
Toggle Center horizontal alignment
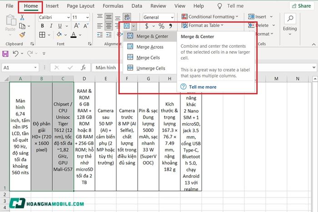coord(109,26)
